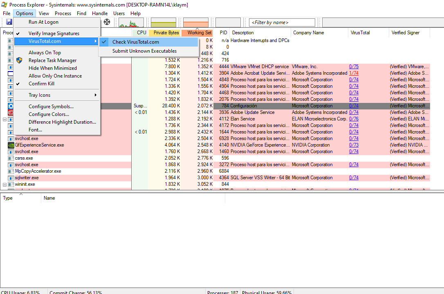Click the shield icon beside Replace Task Manager
444x294 pixels.
[19, 60]
